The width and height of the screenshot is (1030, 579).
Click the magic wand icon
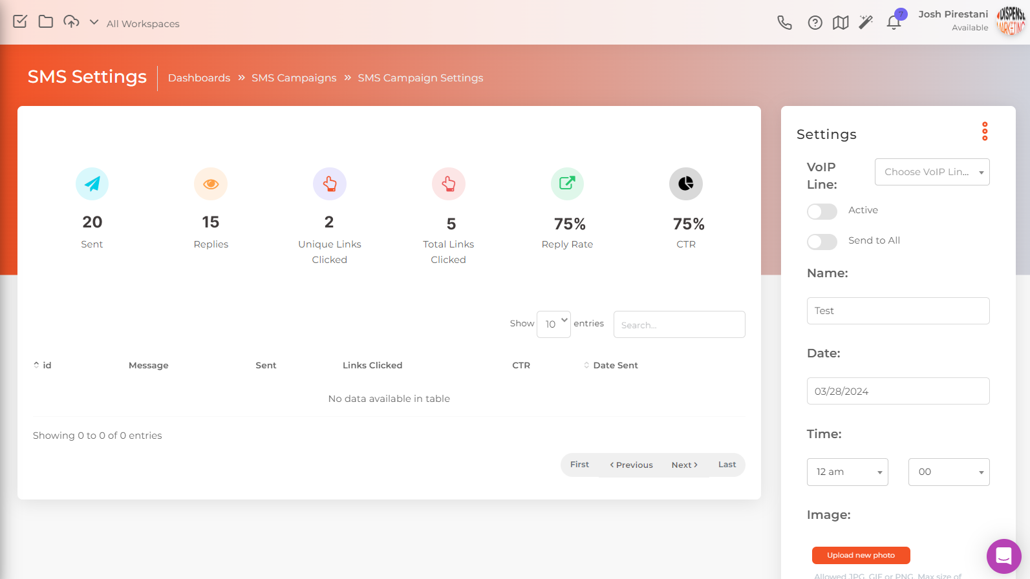[x=866, y=23]
